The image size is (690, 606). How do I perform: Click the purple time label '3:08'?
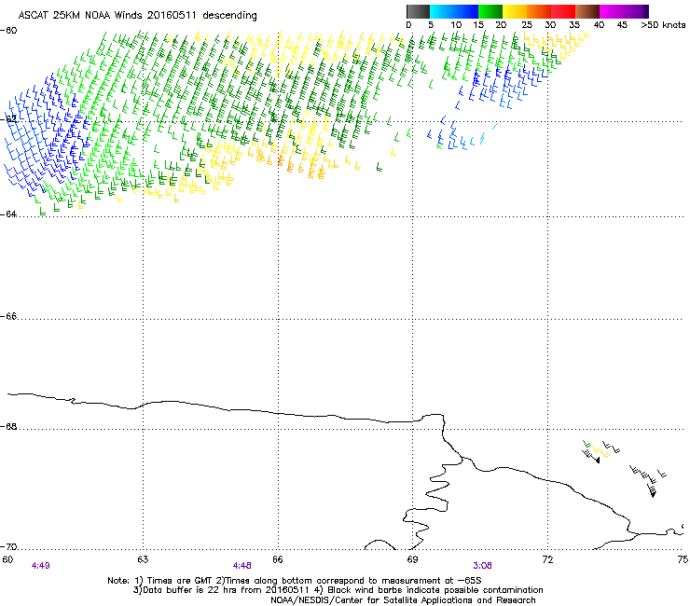(x=482, y=566)
